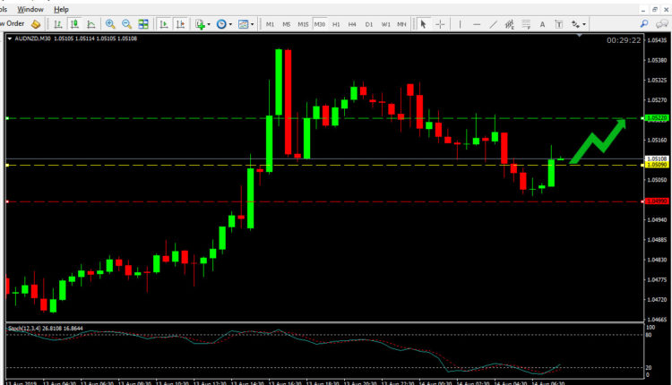Image resolution: width=672 pixels, height=385 pixels.
Task: Switch to line chart display
Action: coord(90,24)
